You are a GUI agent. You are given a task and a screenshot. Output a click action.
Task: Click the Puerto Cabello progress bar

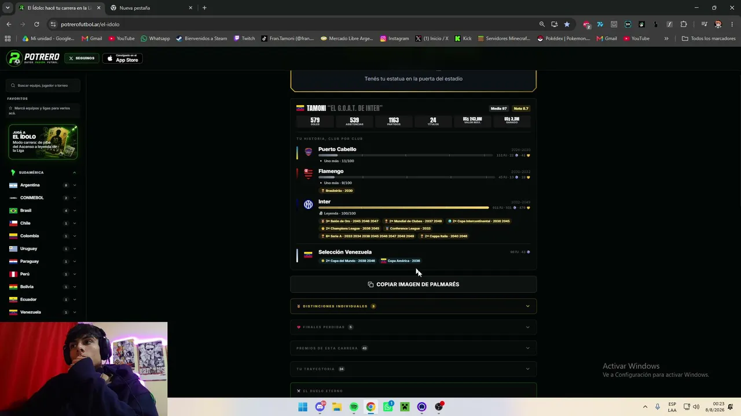405,155
